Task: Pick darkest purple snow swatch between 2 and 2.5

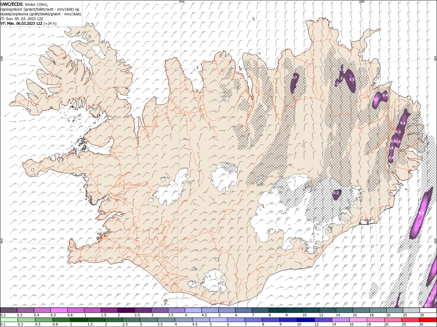Action: (126, 310)
